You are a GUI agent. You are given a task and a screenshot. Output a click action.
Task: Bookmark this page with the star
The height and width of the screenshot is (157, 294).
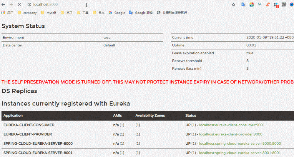coord(233,4)
